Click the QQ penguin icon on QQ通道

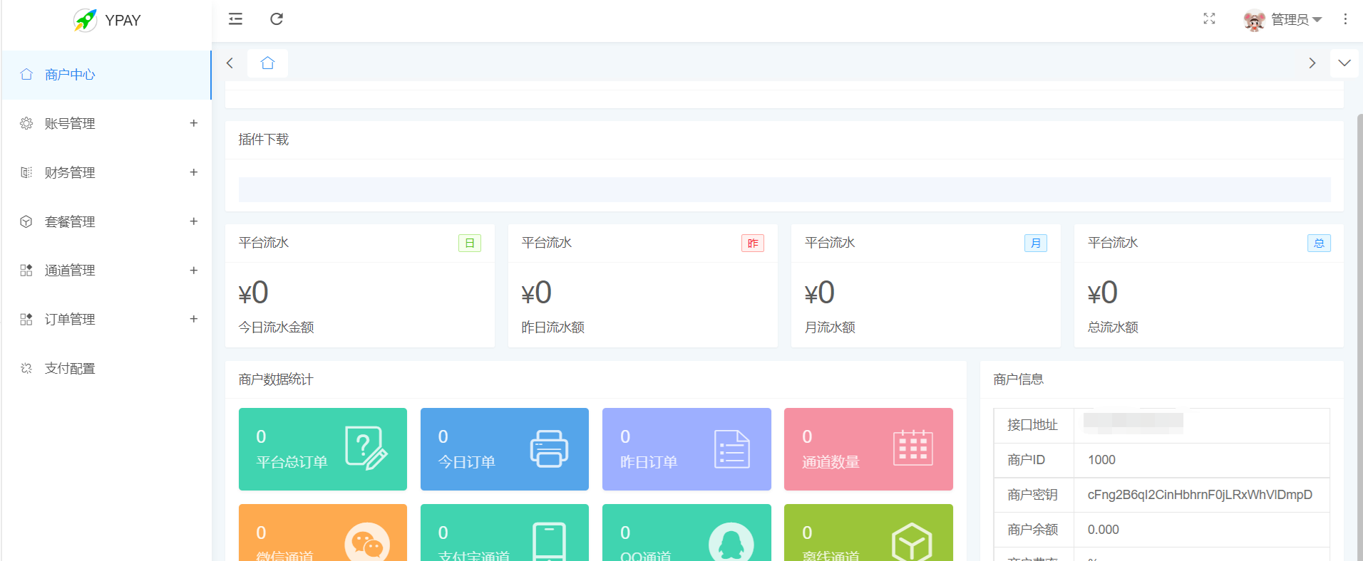point(731,543)
